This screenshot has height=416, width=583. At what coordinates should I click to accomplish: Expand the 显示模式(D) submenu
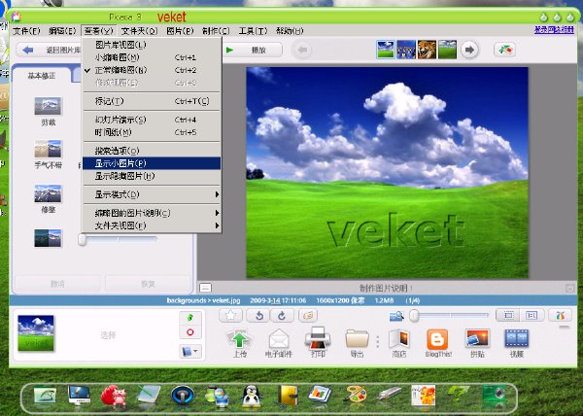152,194
